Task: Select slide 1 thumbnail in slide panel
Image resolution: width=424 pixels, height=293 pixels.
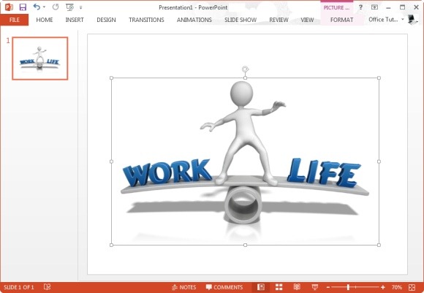Action: click(x=40, y=58)
